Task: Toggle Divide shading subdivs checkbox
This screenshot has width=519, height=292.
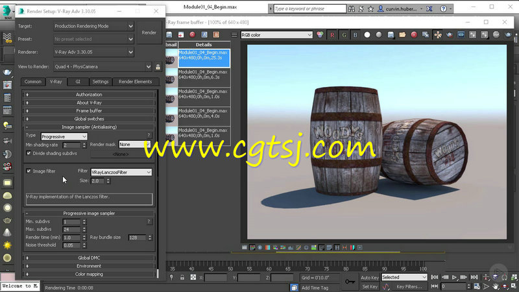Action: coord(29,153)
